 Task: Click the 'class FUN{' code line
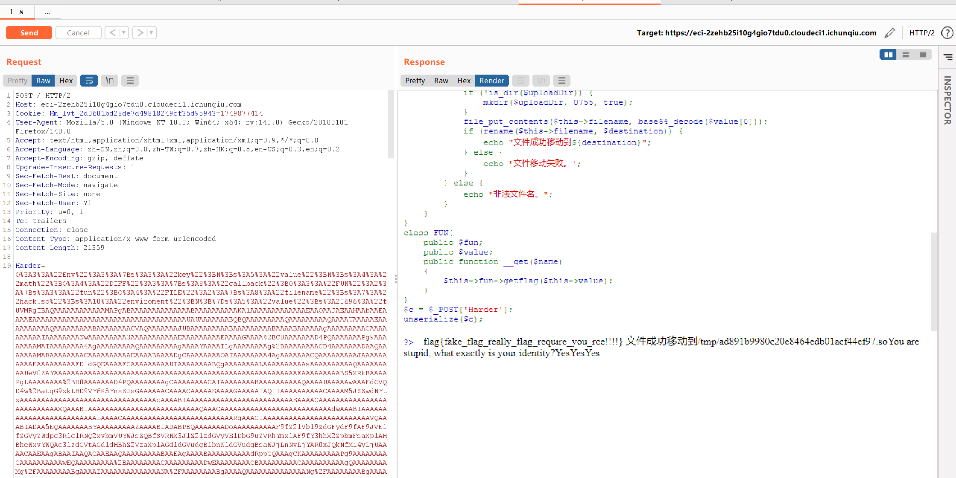tap(428, 233)
